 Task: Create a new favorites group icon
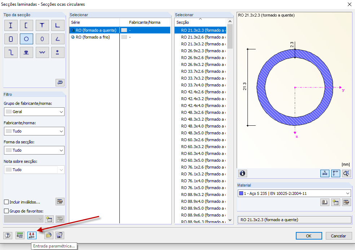point(49,219)
